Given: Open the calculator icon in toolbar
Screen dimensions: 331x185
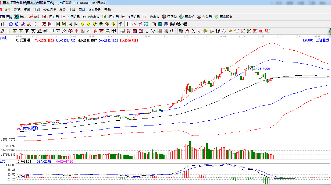Looking at the screenshot, I should pyautogui.click(x=160, y=24).
